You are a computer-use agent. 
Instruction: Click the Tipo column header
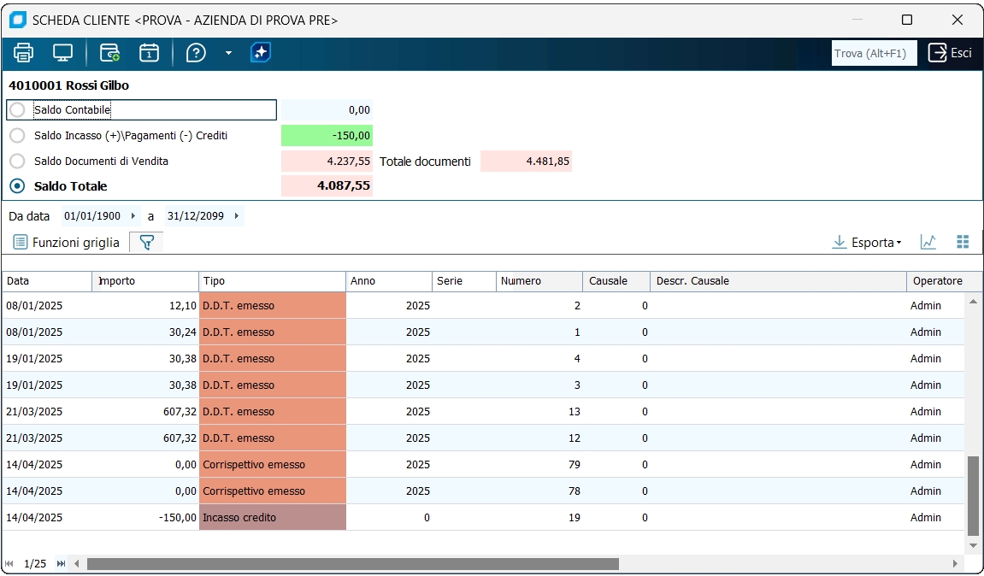click(x=272, y=281)
